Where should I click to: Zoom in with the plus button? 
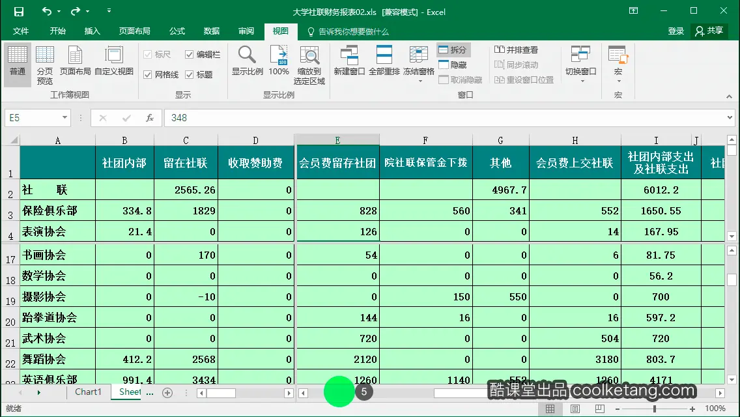pyautogui.click(x=692, y=409)
